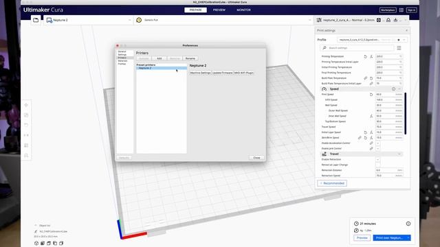Viewport: 440px width, 247px height.
Task: Click the Search settings field
Action: point(357,48)
